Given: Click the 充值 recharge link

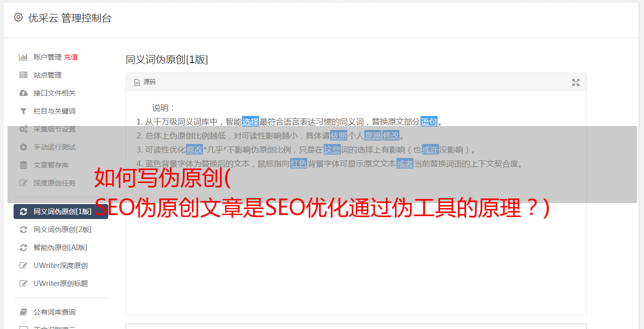Looking at the screenshot, I should 71,57.
